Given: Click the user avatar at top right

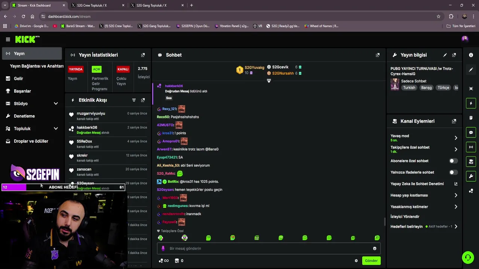Looking at the screenshot, I should click(x=465, y=39).
